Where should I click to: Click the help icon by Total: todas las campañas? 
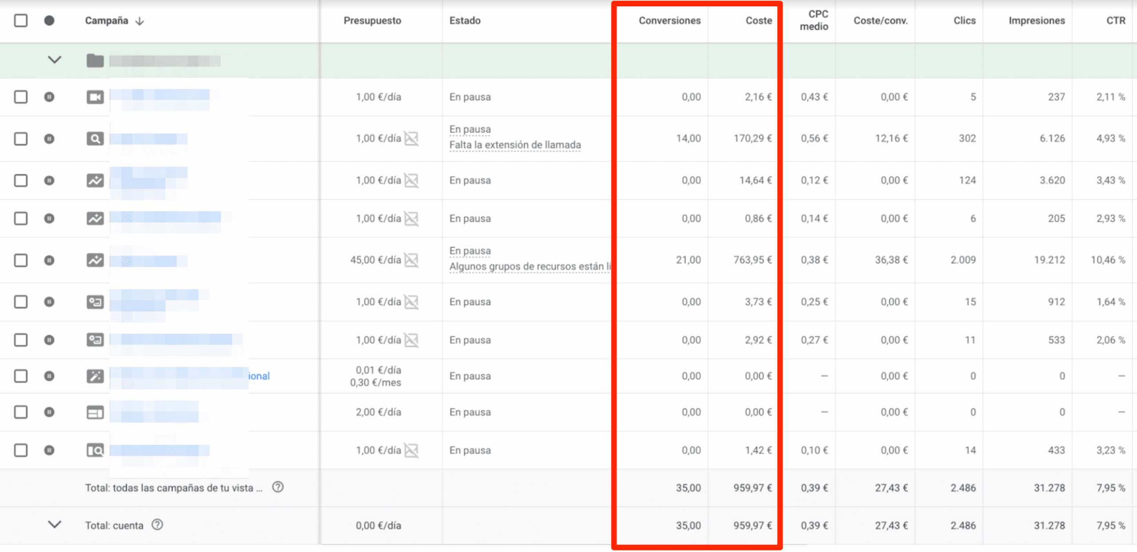278,487
